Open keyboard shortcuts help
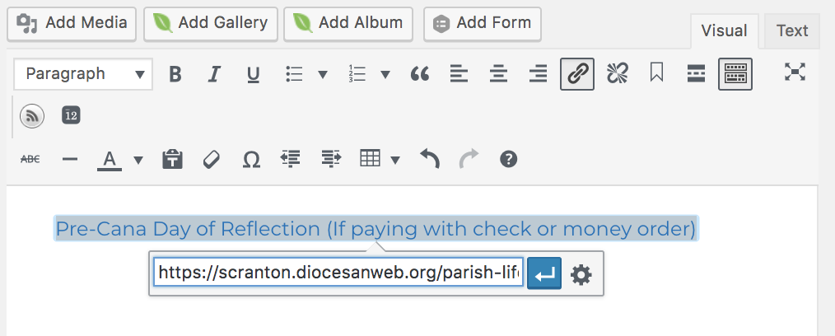Screen dimensions: 835x336 click(509, 159)
